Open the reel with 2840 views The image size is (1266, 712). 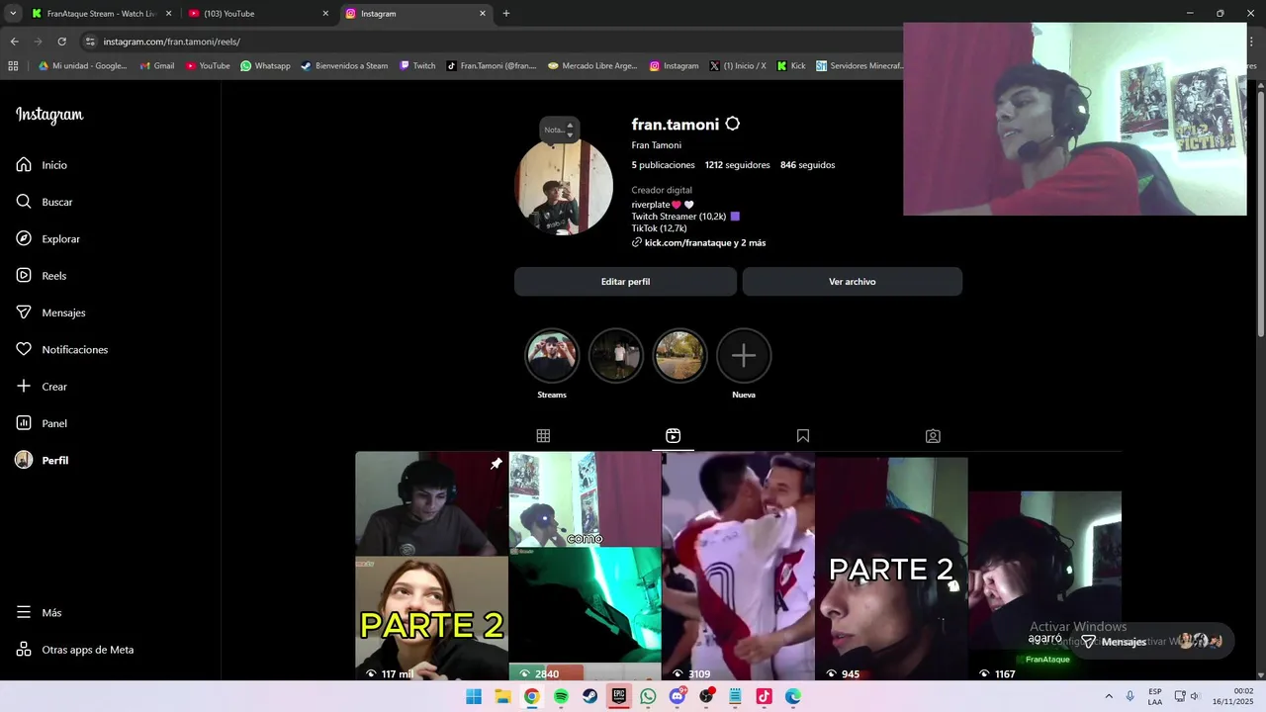click(585, 566)
